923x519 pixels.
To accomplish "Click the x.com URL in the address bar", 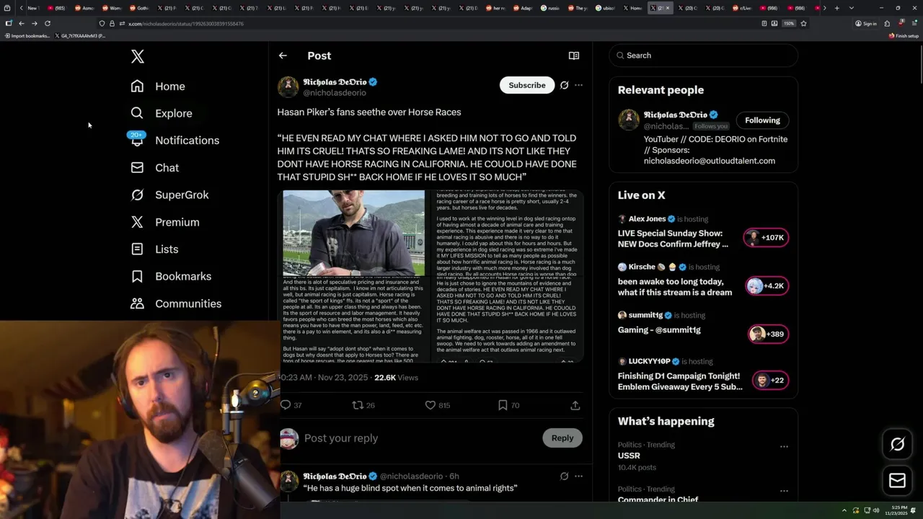I will click(x=185, y=24).
